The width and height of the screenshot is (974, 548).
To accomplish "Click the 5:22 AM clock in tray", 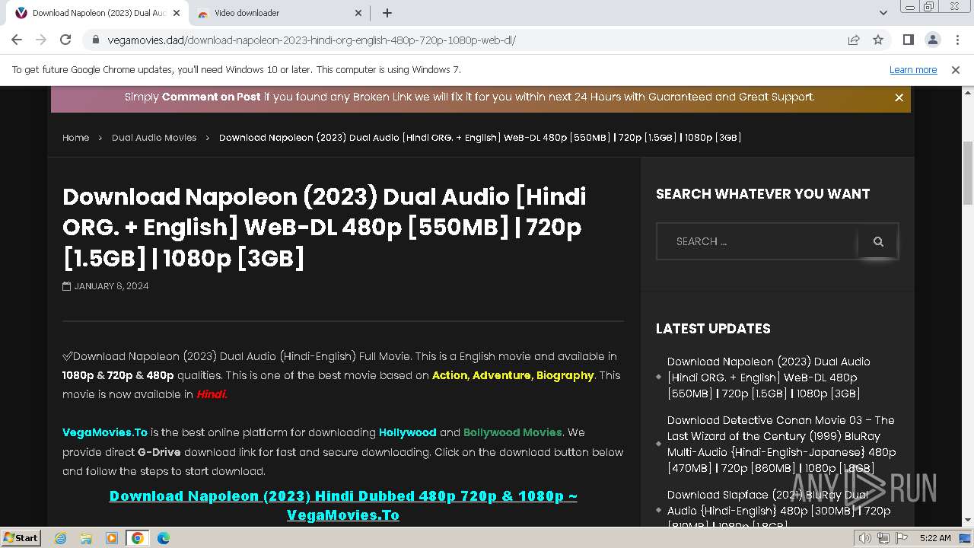I will (935, 538).
